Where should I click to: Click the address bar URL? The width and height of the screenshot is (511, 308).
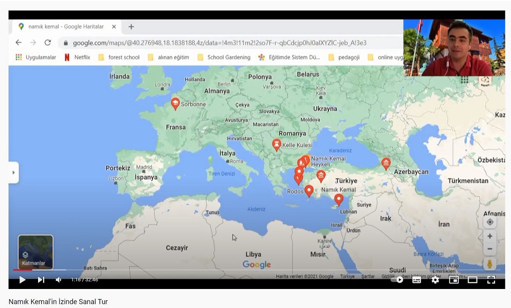[x=219, y=43]
